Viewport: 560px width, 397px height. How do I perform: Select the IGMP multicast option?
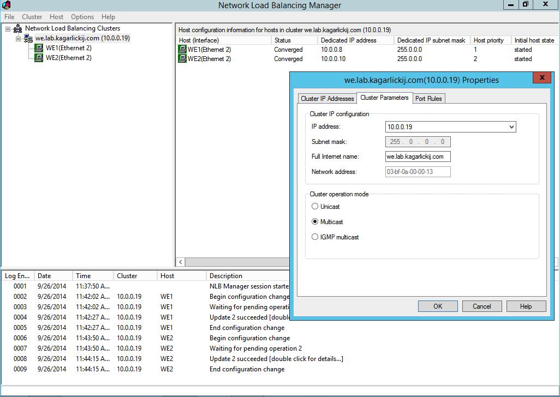pyautogui.click(x=315, y=237)
